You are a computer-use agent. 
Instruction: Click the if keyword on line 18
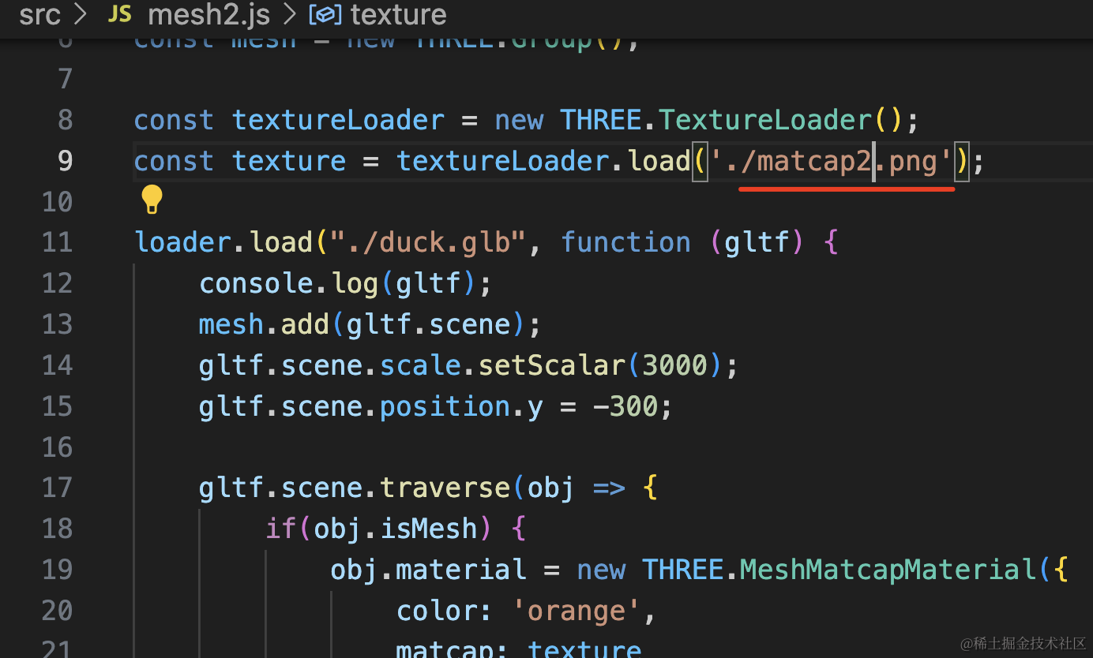(280, 529)
